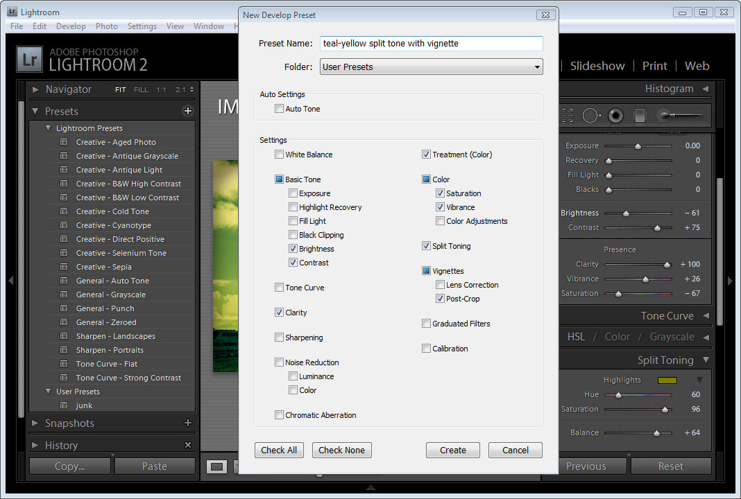741x499 pixels.
Task: Open the Settings menu
Action: click(x=142, y=26)
